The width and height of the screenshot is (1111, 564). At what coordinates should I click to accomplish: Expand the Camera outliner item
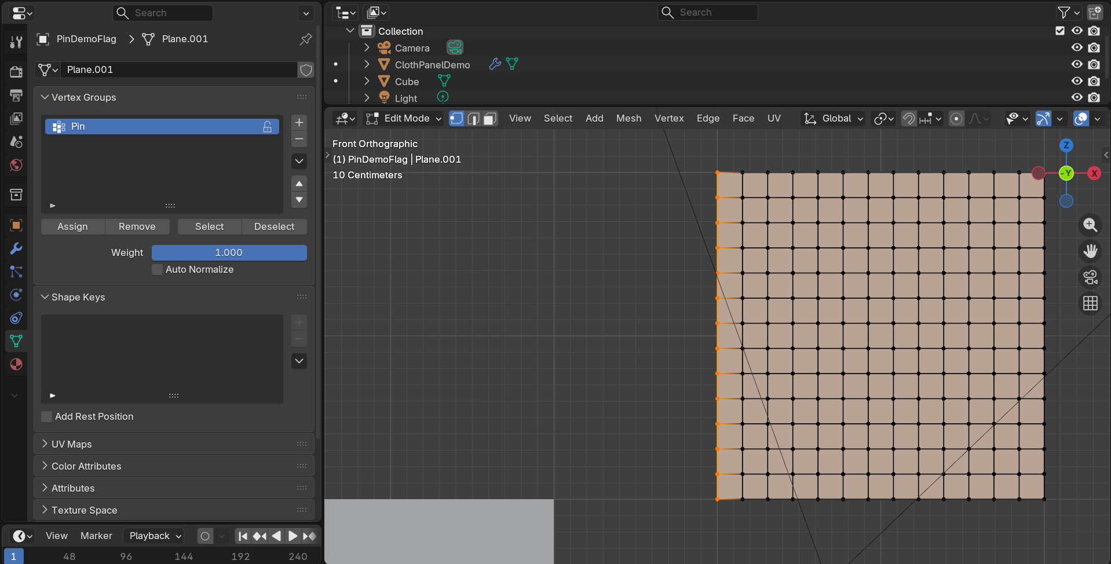[x=367, y=47]
